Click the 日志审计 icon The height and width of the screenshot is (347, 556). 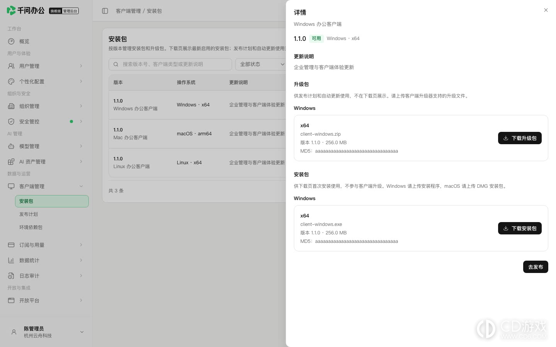pyautogui.click(x=11, y=276)
